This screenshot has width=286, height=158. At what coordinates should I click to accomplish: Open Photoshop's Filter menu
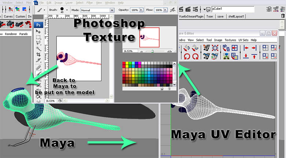[x=89, y=3]
